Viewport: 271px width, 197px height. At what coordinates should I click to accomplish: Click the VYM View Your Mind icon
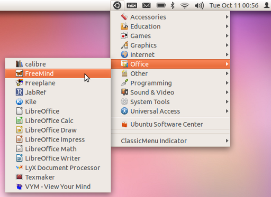pyautogui.click(x=19, y=186)
